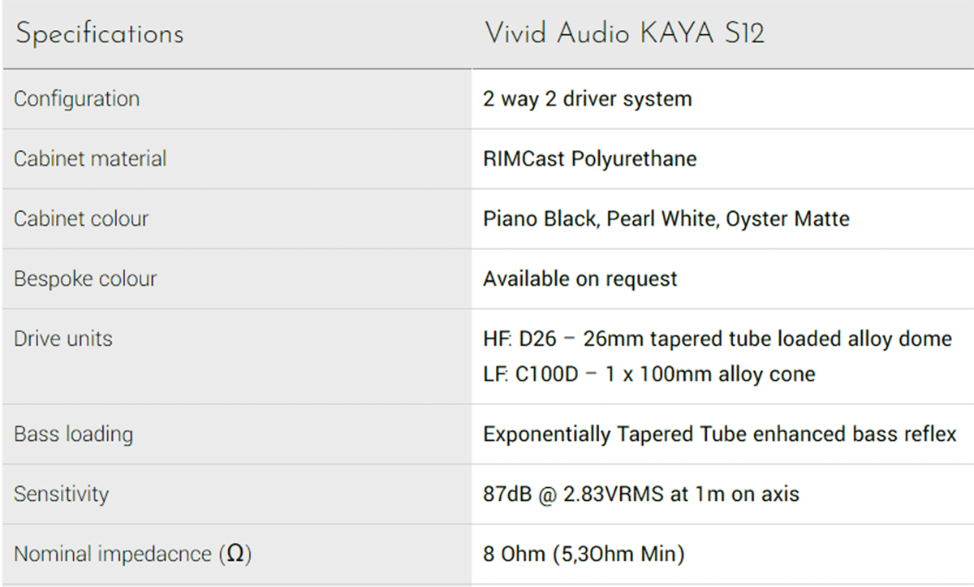
Task: Click the Piano Black colour text
Action: [539, 218]
